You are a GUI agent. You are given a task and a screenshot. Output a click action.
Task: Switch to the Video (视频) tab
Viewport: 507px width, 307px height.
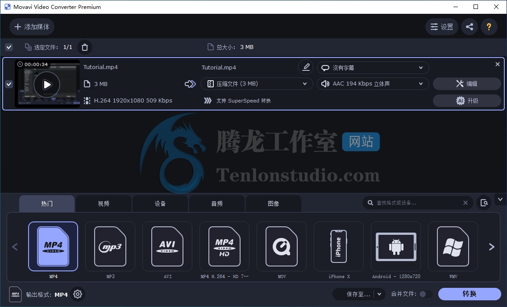pyautogui.click(x=104, y=204)
